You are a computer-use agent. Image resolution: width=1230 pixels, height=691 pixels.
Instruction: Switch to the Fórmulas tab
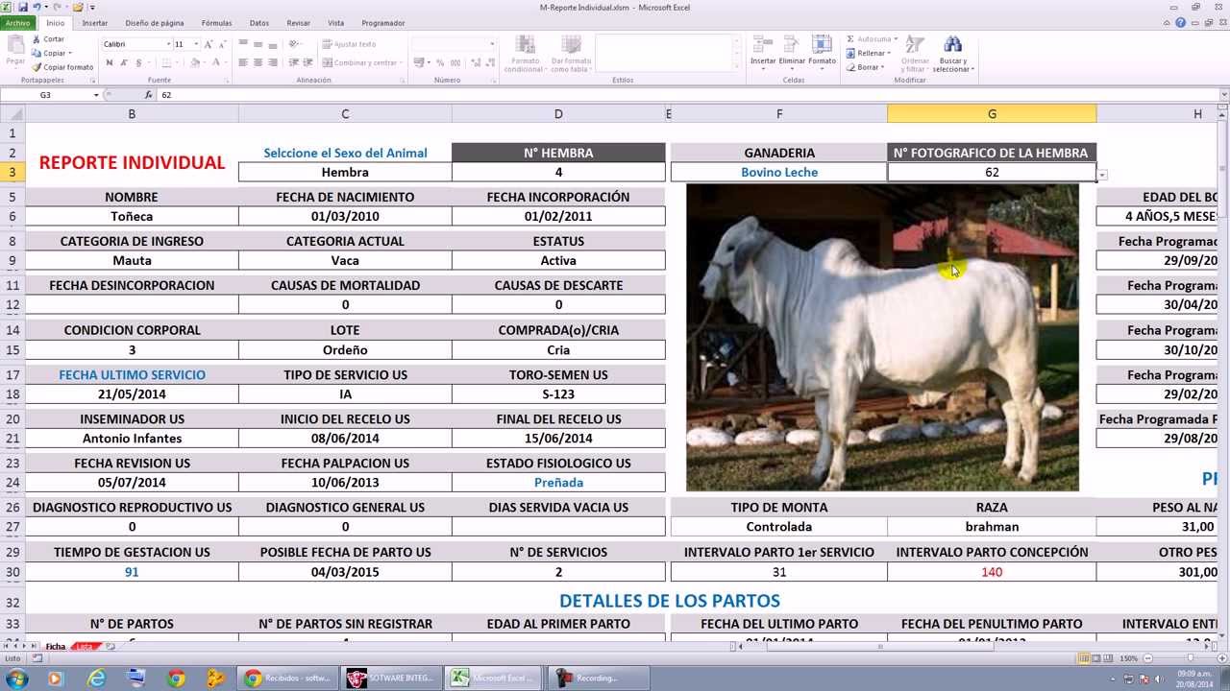216,22
